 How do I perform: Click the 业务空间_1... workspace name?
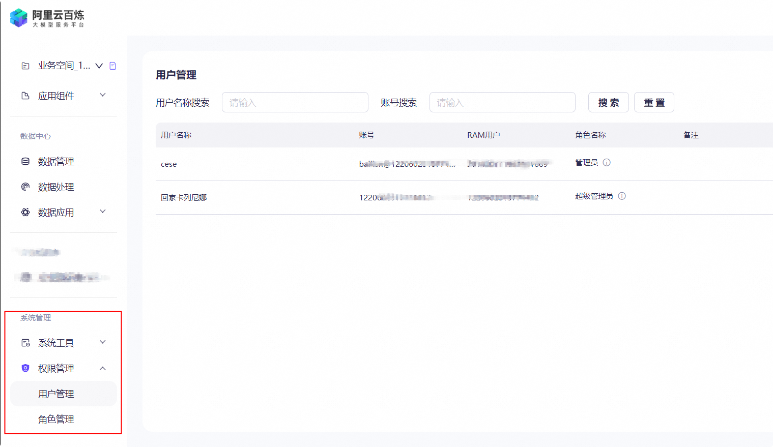click(x=64, y=66)
